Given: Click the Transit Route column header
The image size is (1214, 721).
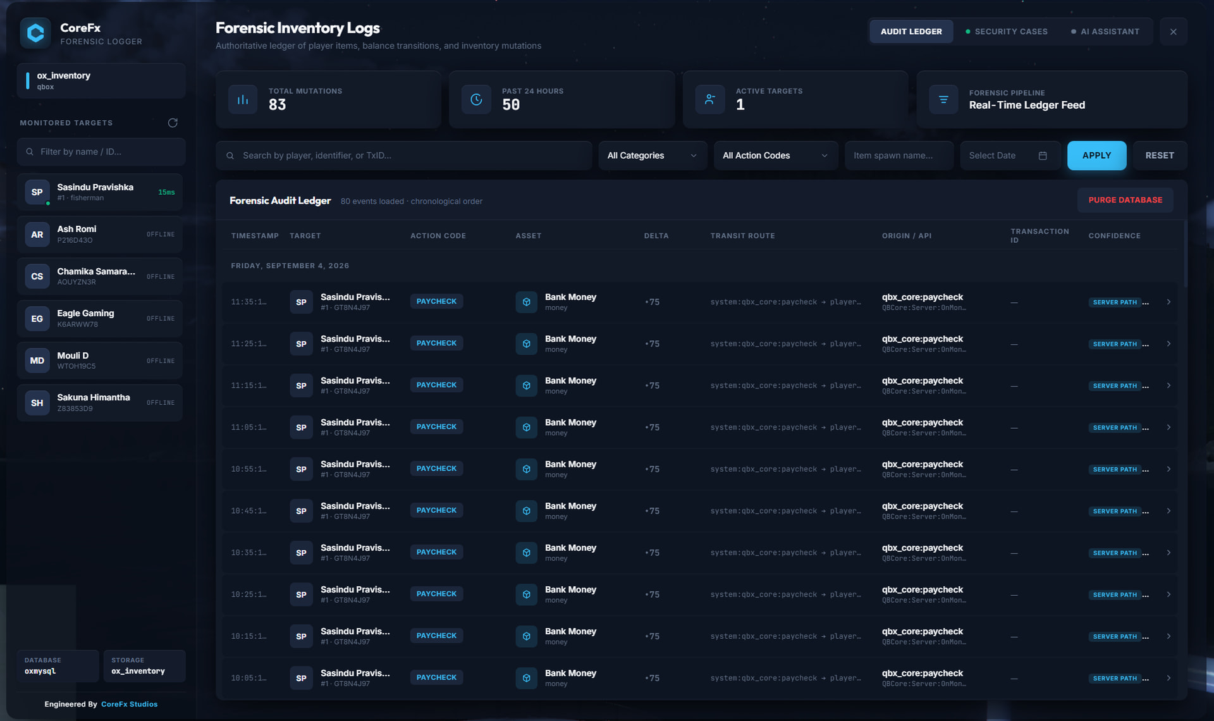Looking at the screenshot, I should point(742,236).
